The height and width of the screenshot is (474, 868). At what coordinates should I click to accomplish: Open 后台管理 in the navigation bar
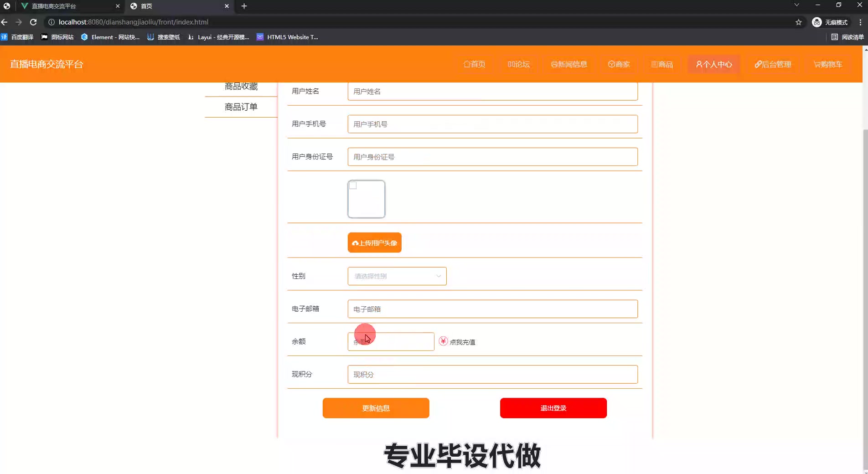(x=773, y=64)
